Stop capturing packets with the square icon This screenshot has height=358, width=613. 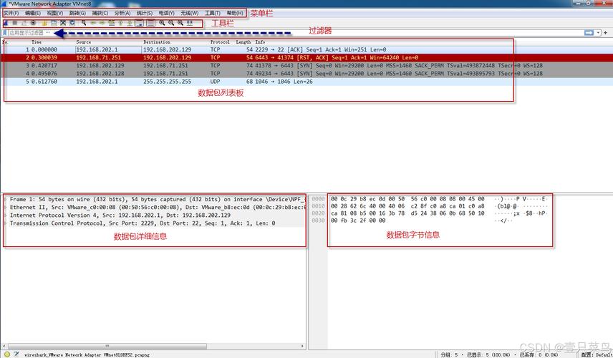(x=15, y=23)
